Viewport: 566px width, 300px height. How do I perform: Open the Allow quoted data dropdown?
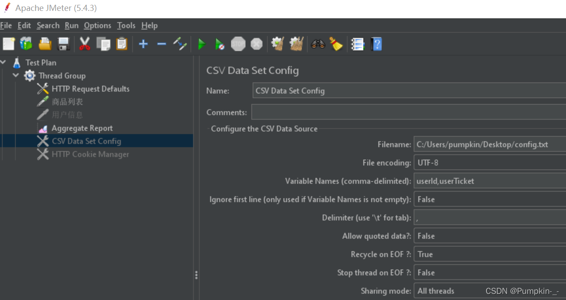(x=490, y=236)
